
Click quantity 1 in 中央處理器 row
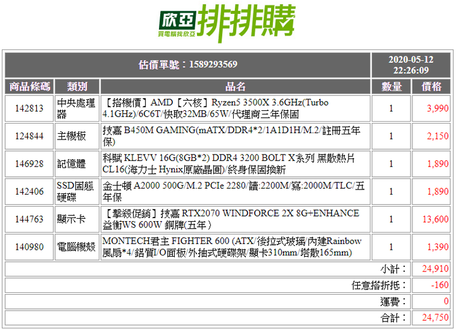click(391, 108)
